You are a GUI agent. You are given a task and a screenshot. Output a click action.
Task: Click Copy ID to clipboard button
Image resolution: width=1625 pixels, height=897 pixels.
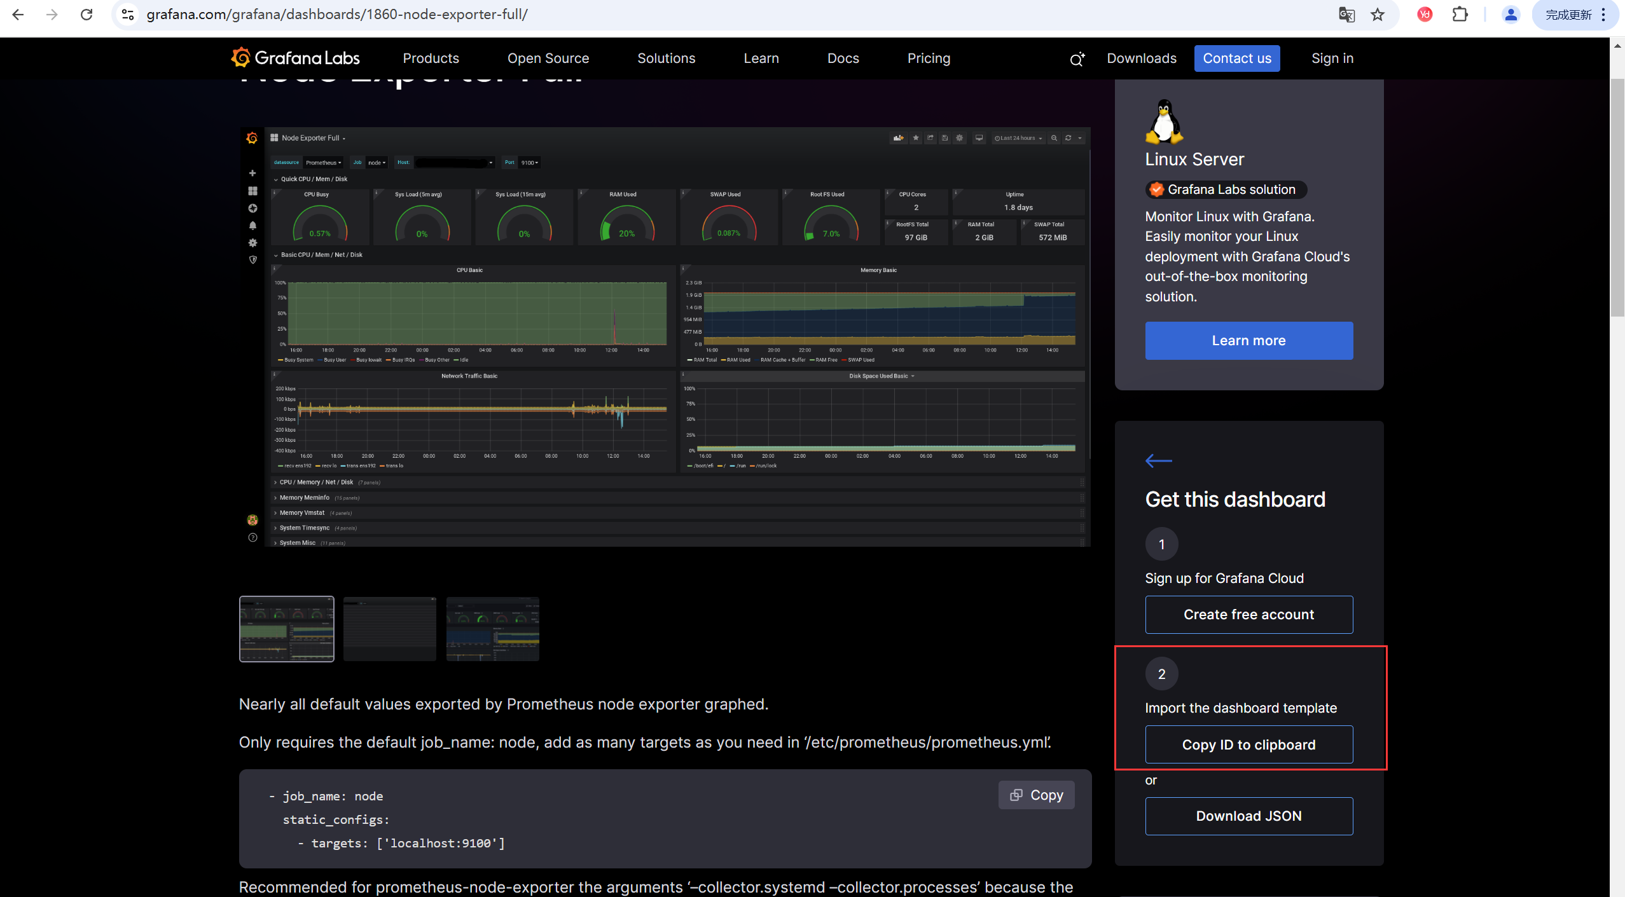(1248, 744)
